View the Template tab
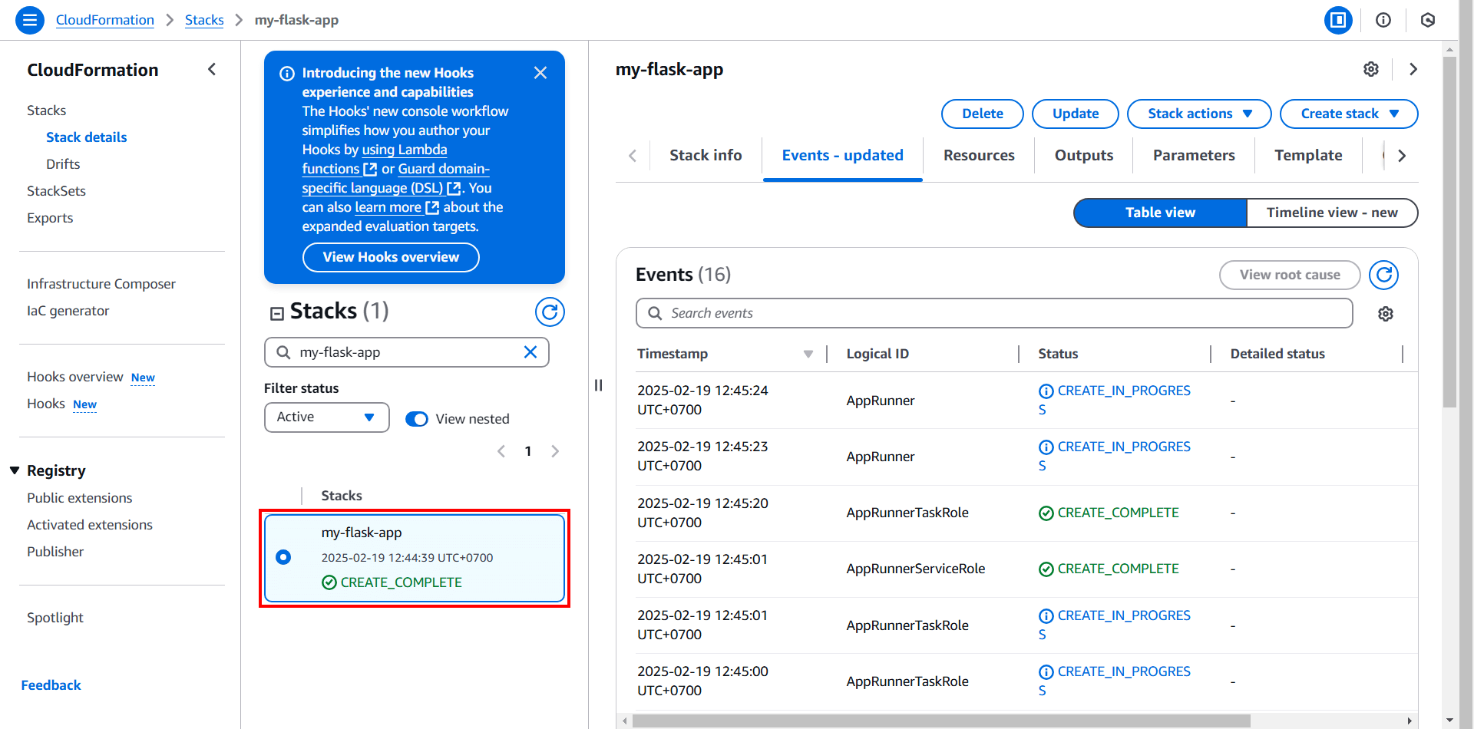 (x=1308, y=156)
